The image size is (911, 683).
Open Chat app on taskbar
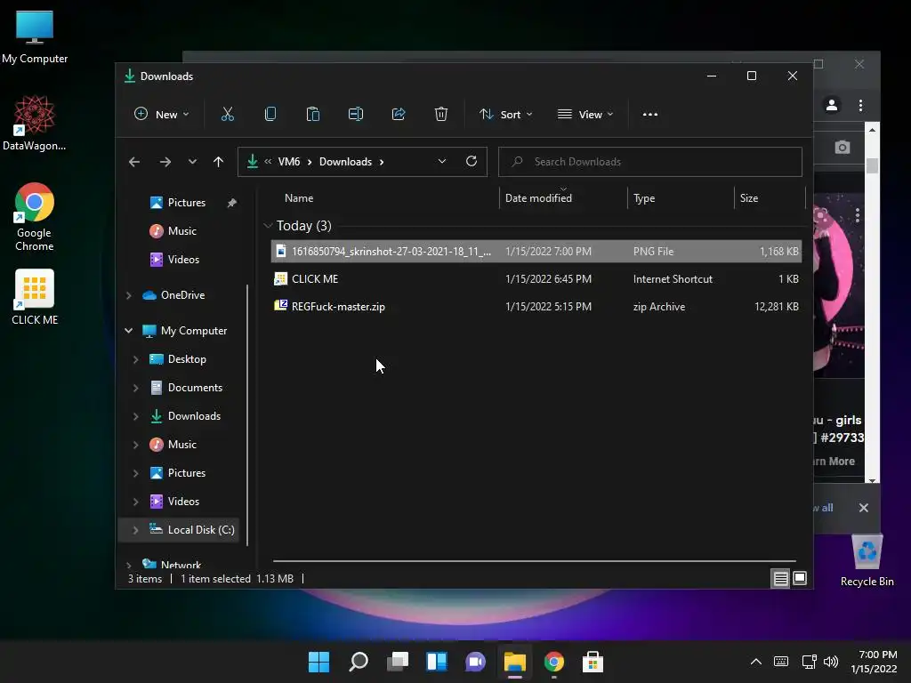476,662
